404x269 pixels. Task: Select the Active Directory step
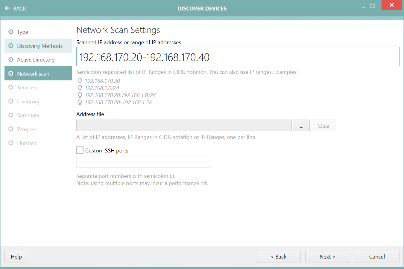point(36,59)
